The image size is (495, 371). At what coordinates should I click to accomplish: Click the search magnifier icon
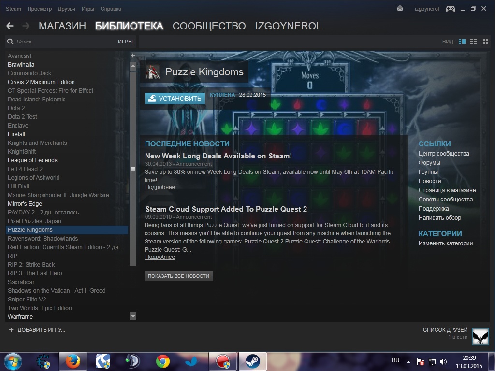(10, 42)
